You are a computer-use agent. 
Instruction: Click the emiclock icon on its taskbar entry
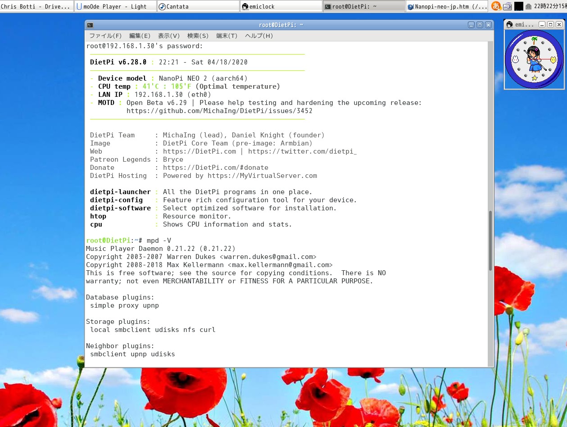click(x=244, y=6)
